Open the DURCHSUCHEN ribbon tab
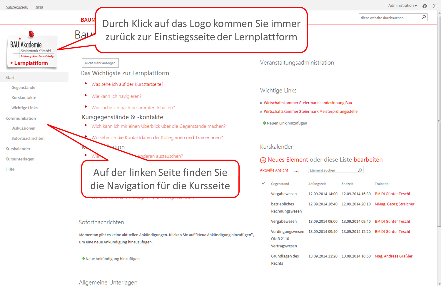441x286 pixels. (17, 8)
